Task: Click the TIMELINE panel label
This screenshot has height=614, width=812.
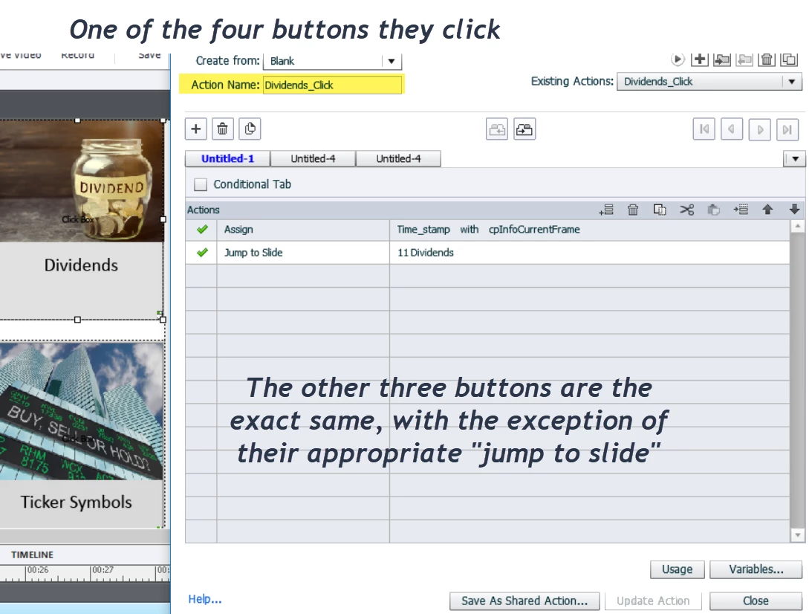Action: [32, 555]
